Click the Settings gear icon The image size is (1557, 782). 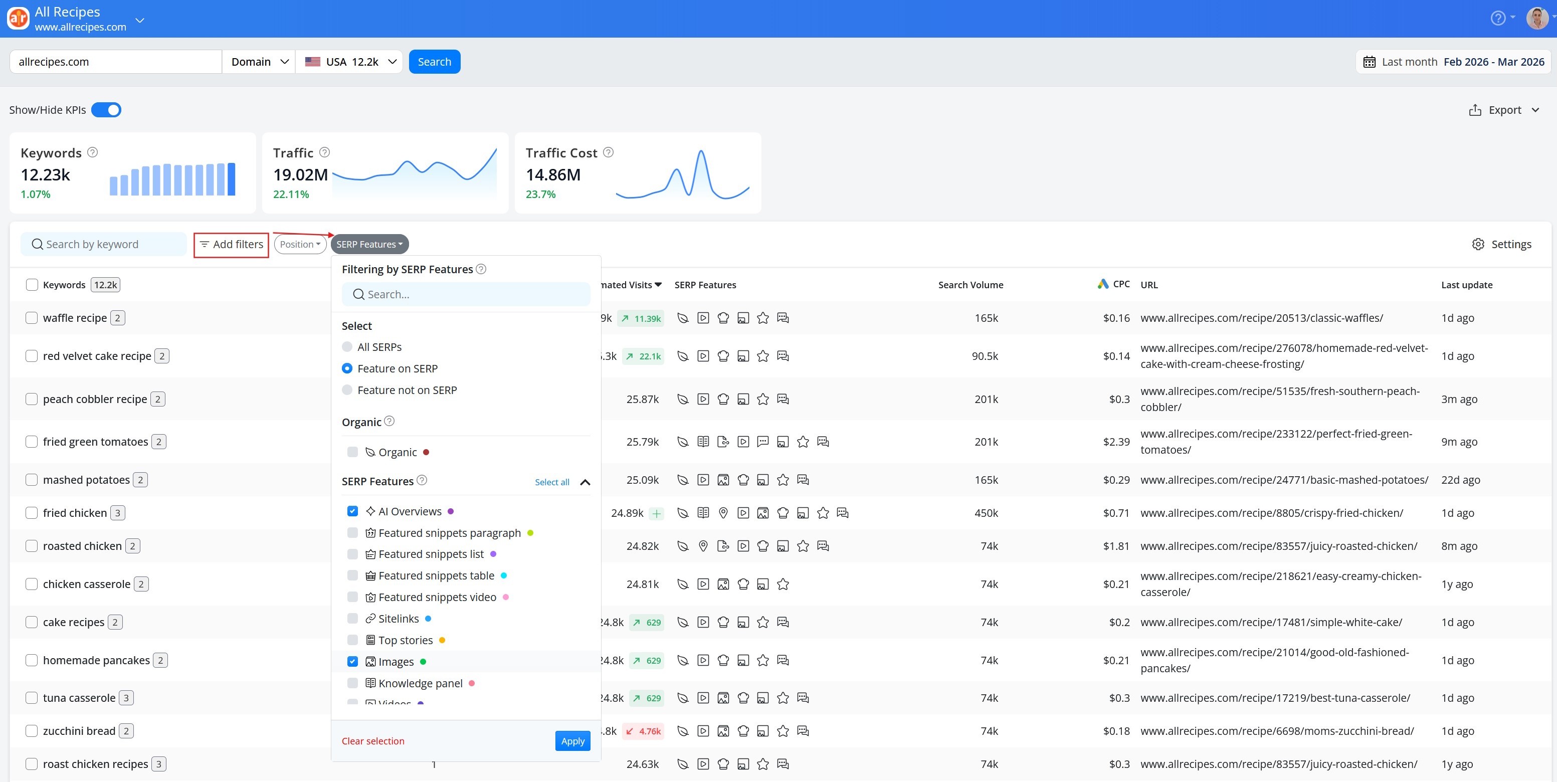pos(1478,244)
